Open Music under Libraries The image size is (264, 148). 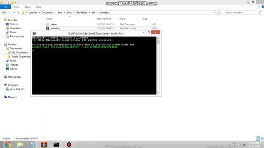[x=13, y=60]
